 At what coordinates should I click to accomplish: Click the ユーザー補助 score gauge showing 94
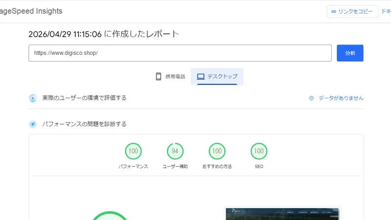[175, 151]
